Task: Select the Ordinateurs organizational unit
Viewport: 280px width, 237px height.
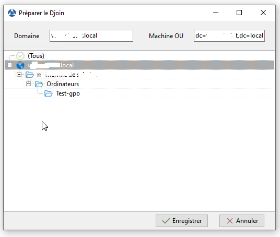Action: (63, 84)
